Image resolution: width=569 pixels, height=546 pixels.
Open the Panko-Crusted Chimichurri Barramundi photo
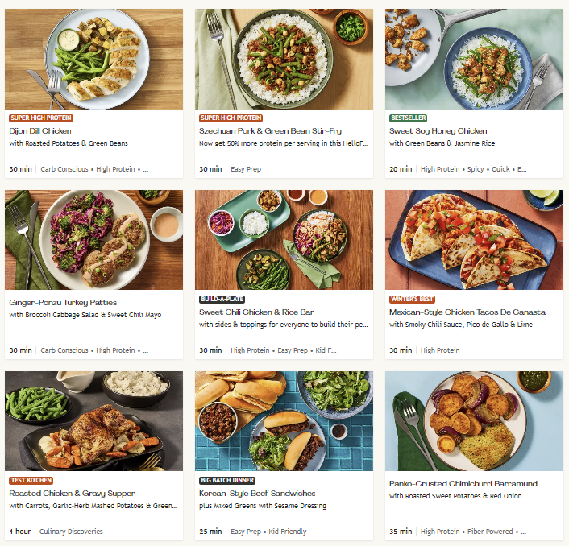[x=474, y=421]
